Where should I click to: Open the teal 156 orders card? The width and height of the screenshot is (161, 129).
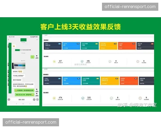point(90,46)
